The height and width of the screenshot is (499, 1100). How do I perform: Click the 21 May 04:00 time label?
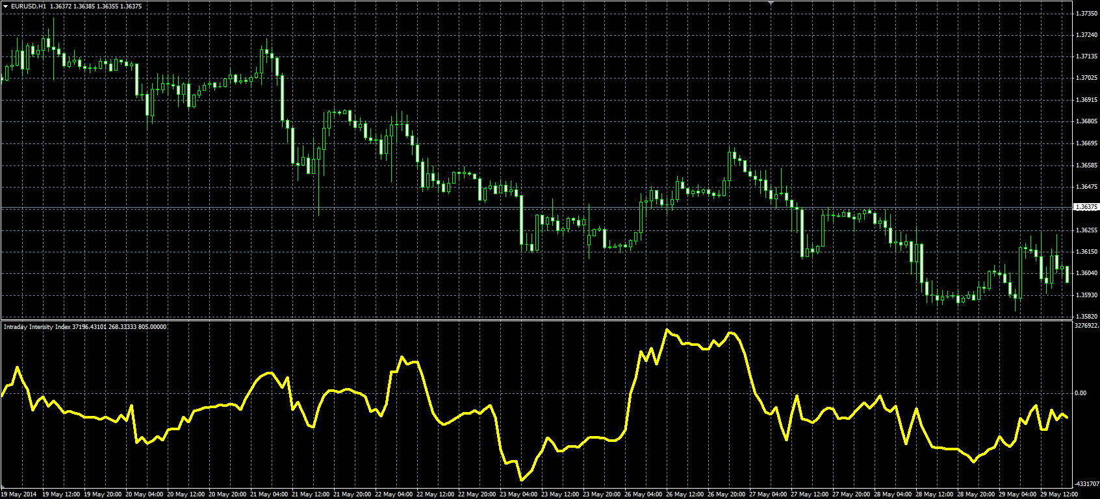click(x=269, y=494)
